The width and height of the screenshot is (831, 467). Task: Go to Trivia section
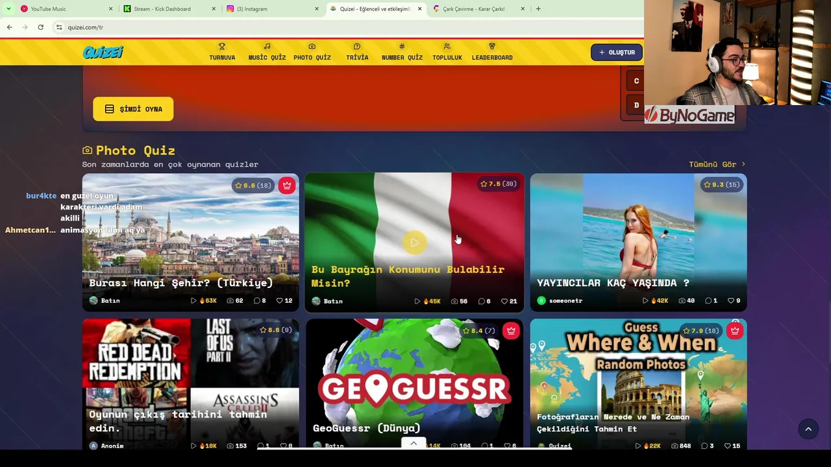click(x=357, y=52)
